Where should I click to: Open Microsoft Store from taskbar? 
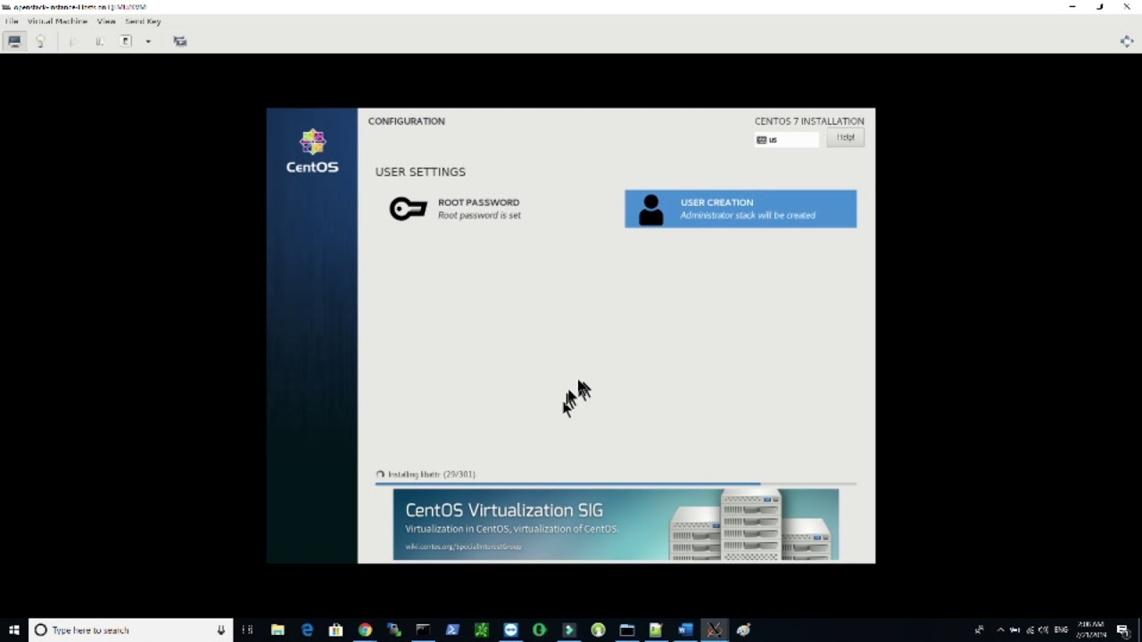(335, 630)
